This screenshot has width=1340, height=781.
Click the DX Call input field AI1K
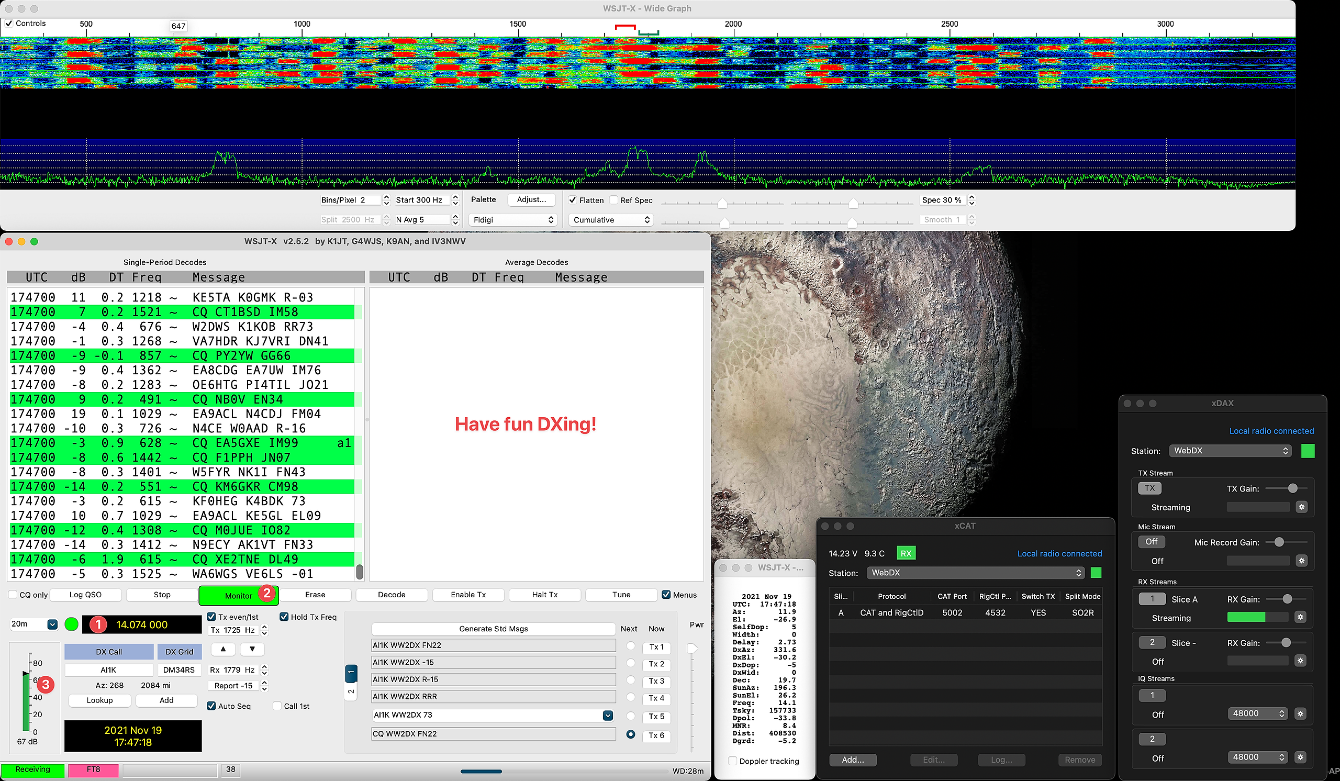108,670
